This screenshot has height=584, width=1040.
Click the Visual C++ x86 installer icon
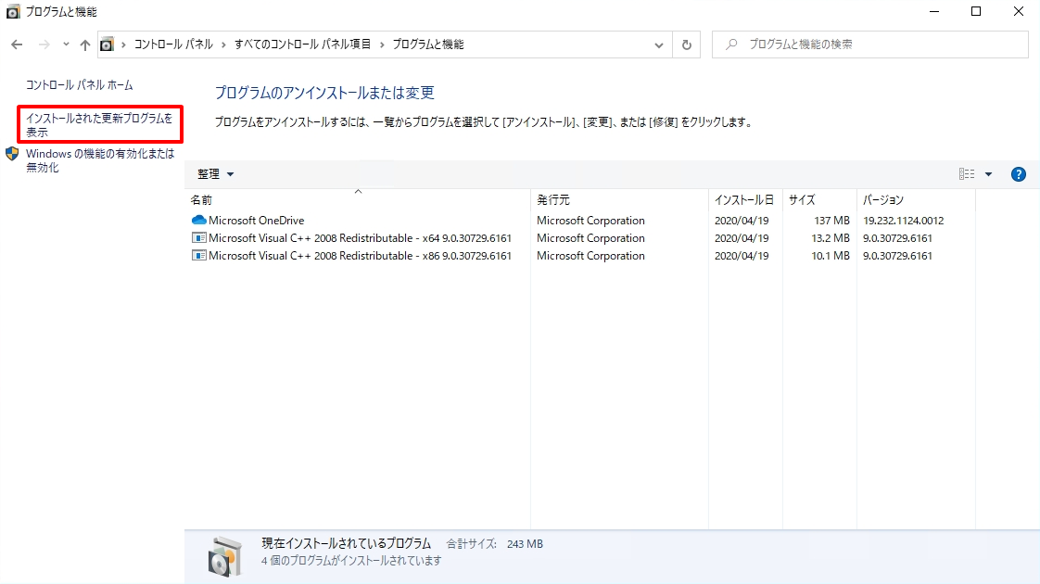(198, 256)
